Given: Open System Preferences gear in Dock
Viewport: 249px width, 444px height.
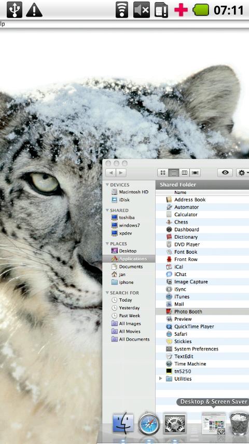Looking at the screenshot, I should (175, 424).
